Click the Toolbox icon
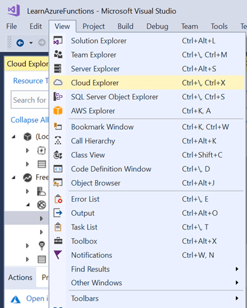Screen dimensions: 247x308 pyautogui.click(x=58, y=241)
